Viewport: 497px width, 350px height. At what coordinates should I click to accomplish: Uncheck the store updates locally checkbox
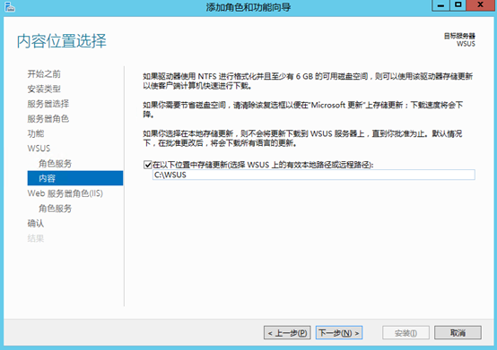pyautogui.click(x=147, y=165)
